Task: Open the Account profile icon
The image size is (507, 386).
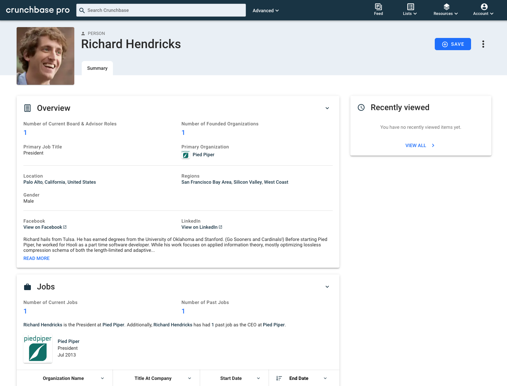Action: pyautogui.click(x=484, y=7)
